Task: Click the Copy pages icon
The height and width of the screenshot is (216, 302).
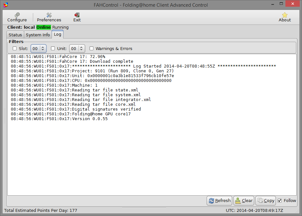Action: 260,200
